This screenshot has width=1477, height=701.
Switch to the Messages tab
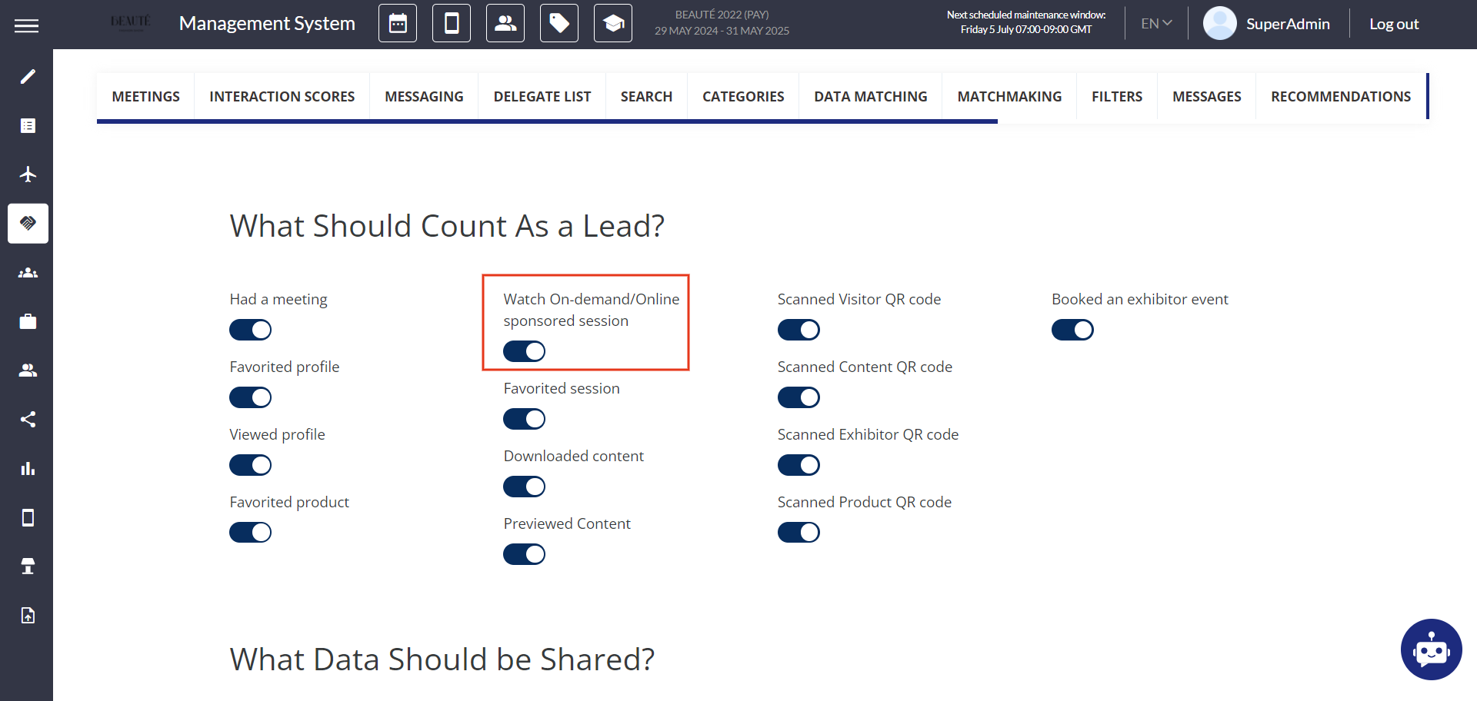tap(1207, 96)
